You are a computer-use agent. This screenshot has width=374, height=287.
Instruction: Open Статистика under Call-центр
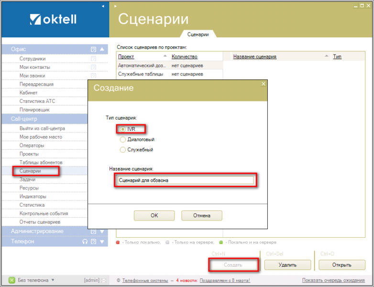pos(32,205)
